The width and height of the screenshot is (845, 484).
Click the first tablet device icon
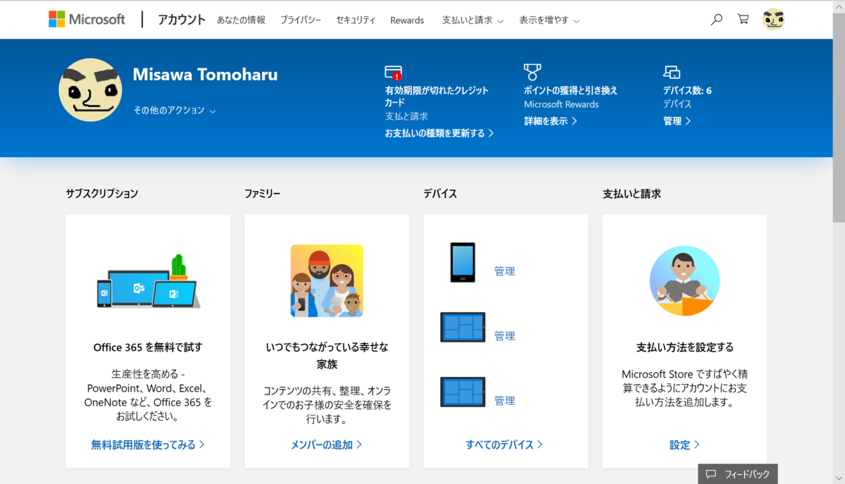(463, 328)
